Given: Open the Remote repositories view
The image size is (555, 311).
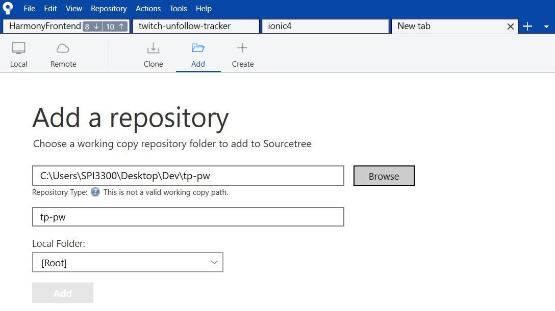Looking at the screenshot, I should (63, 54).
